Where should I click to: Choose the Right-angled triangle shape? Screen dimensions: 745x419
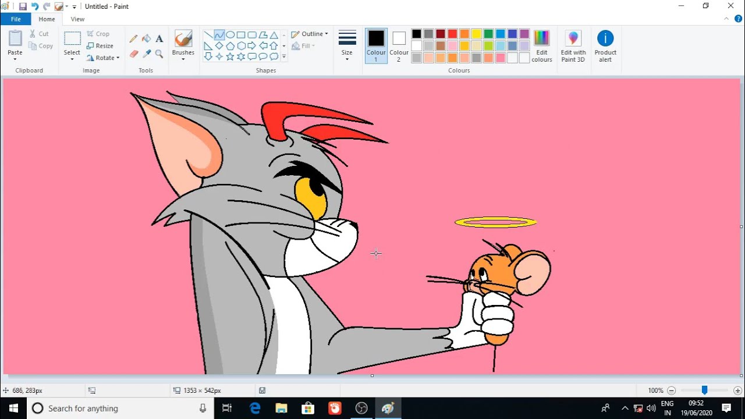pyautogui.click(x=208, y=46)
